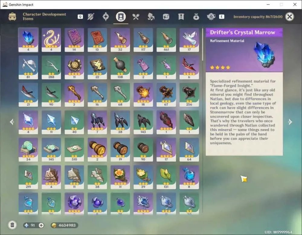Open the Weapons inventory tab

91,17
